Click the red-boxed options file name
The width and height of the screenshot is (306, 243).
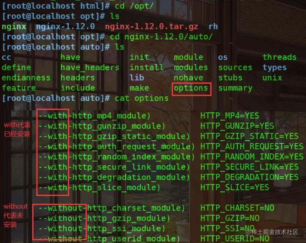[x=191, y=88]
